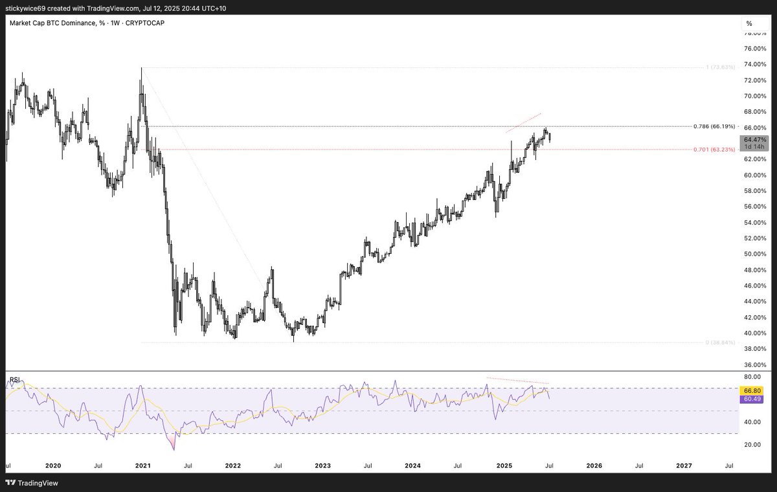Click the 70.00% price scale label

coord(754,96)
